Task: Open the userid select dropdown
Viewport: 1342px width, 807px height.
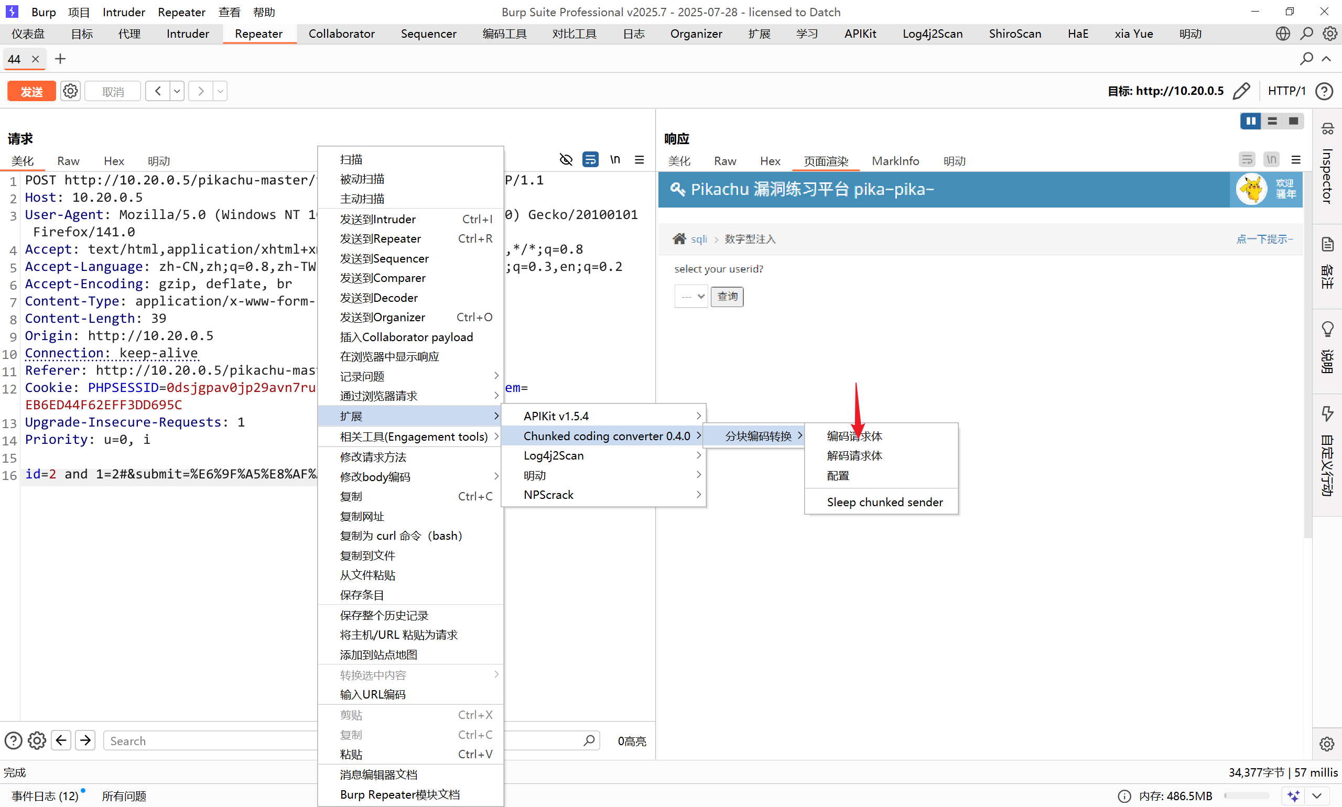Action: [x=691, y=297]
